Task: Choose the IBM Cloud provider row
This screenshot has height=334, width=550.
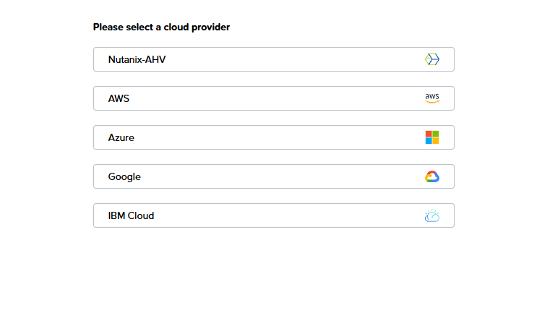Action: click(x=273, y=215)
